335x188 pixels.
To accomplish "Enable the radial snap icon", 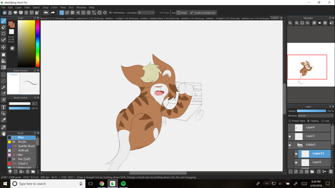I will pyautogui.click(x=83, y=13).
